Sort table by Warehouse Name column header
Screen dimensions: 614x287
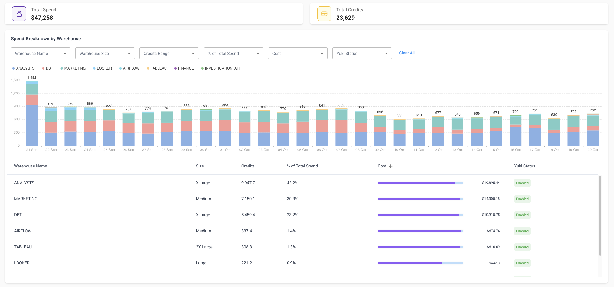click(x=31, y=166)
